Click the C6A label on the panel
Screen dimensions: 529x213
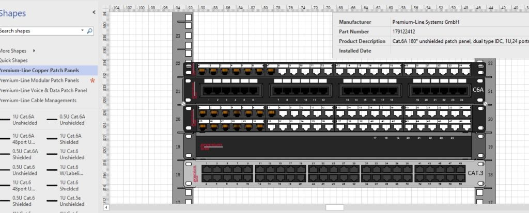(x=478, y=90)
